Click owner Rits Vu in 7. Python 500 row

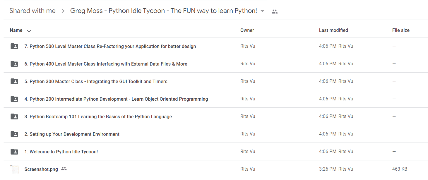coord(248,46)
